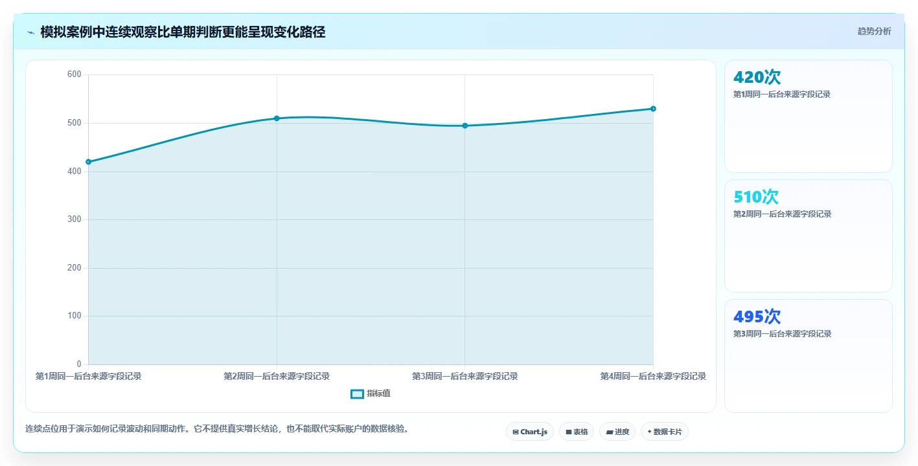The image size is (918, 466).
Task: Click the 趋势分析 label in the header
Action: [874, 31]
